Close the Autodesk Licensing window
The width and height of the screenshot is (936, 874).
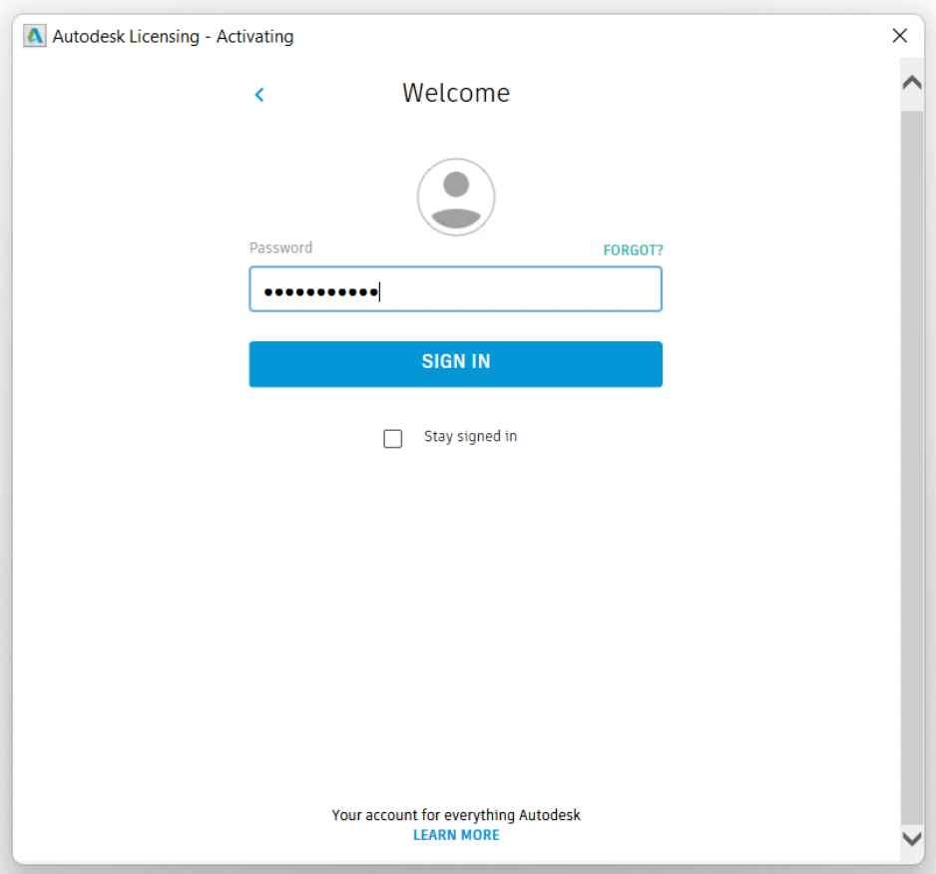899,36
